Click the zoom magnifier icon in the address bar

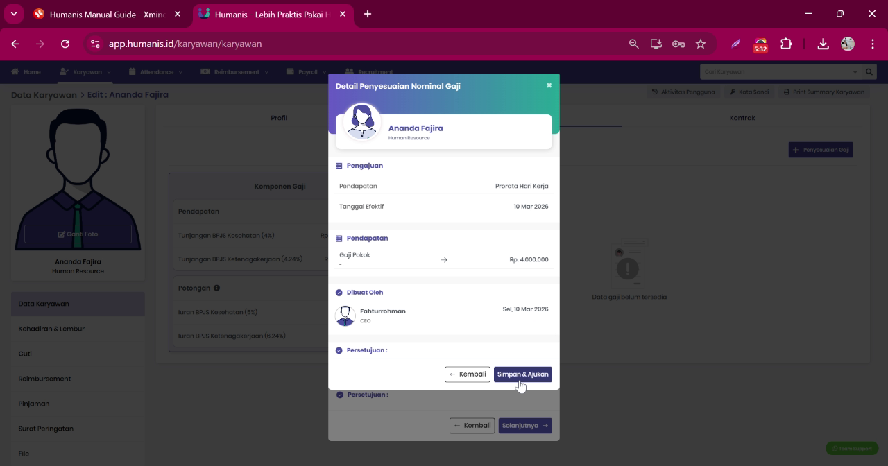pyautogui.click(x=633, y=44)
